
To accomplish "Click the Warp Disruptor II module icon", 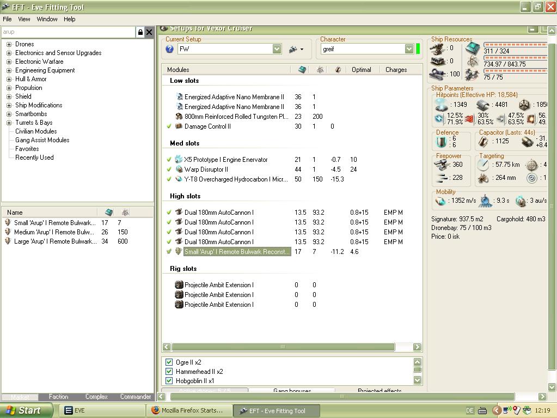I will coord(179,169).
